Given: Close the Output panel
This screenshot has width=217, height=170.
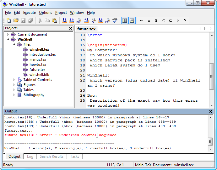Looking at the screenshot, I should (x=211, y=111).
